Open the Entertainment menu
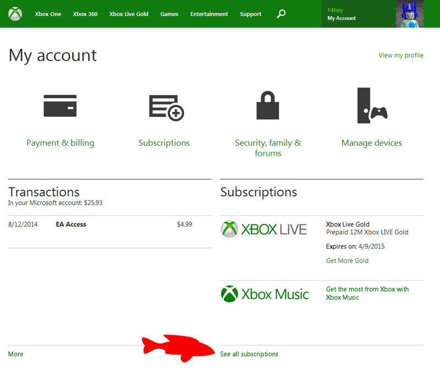Screen dimensions: 440x368 (209, 14)
